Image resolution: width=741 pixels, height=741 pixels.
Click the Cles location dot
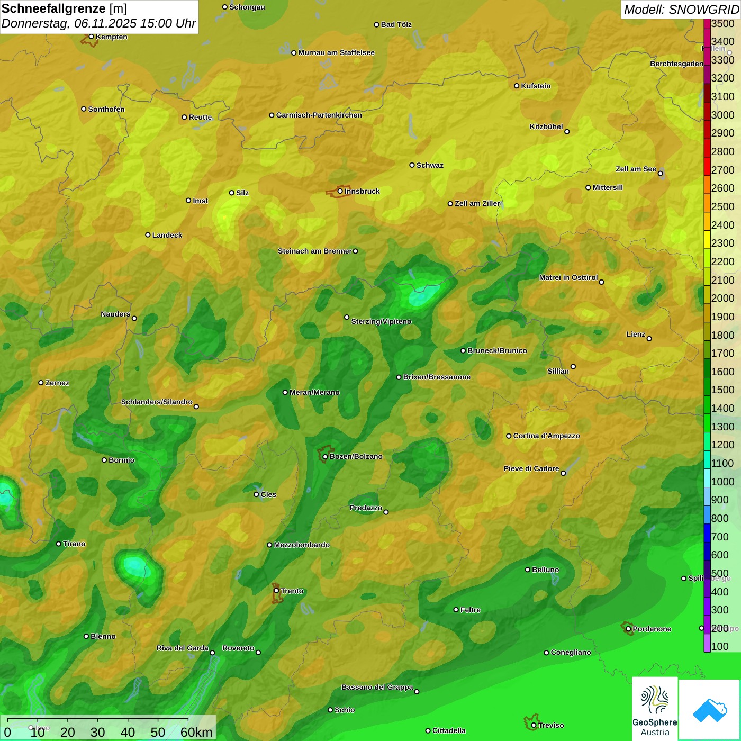pyautogui.click(x=256, y=494)
